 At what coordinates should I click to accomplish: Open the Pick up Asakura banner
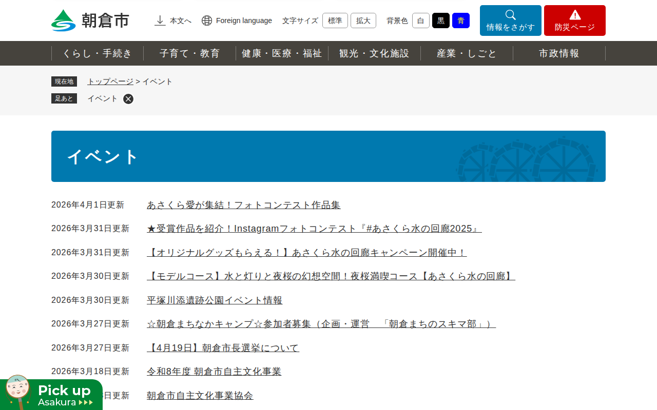pyautogui.click(x=51, y=393)
